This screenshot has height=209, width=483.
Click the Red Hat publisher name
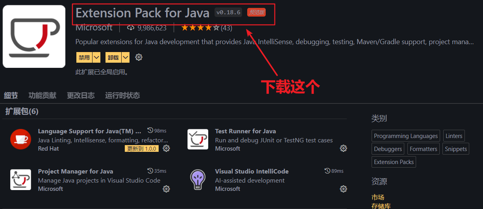click(48, 149)
